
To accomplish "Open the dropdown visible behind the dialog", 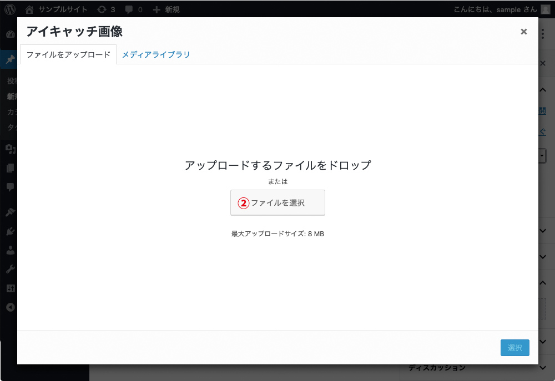I will click(x=541, y=156).
